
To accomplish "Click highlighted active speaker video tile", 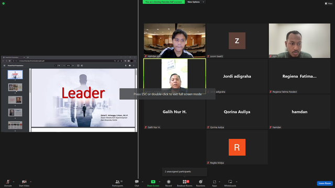I will pyautogui.click(x=174, y=76).
